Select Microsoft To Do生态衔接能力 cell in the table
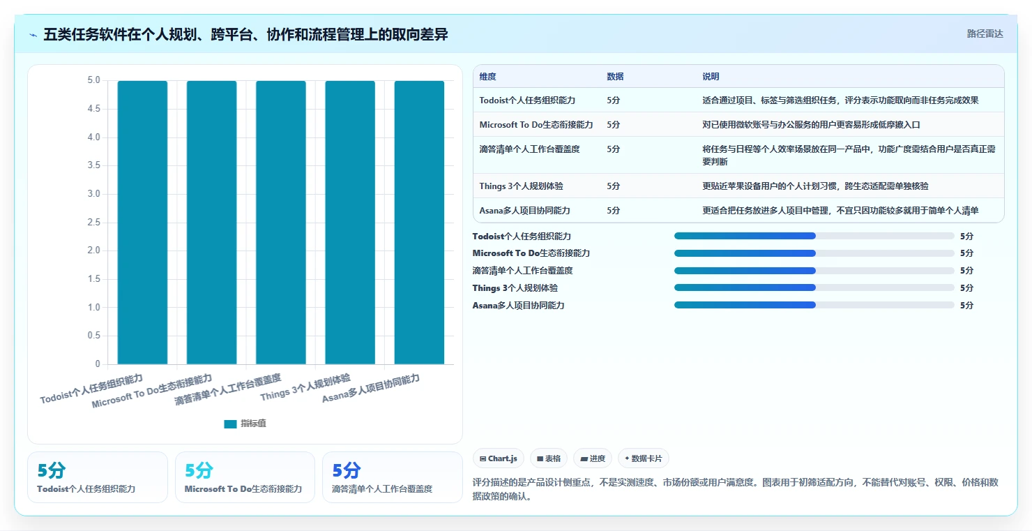 pos(536,125)
